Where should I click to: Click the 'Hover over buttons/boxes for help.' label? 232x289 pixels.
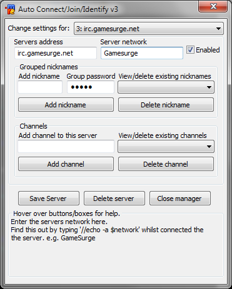coord(66,213)
